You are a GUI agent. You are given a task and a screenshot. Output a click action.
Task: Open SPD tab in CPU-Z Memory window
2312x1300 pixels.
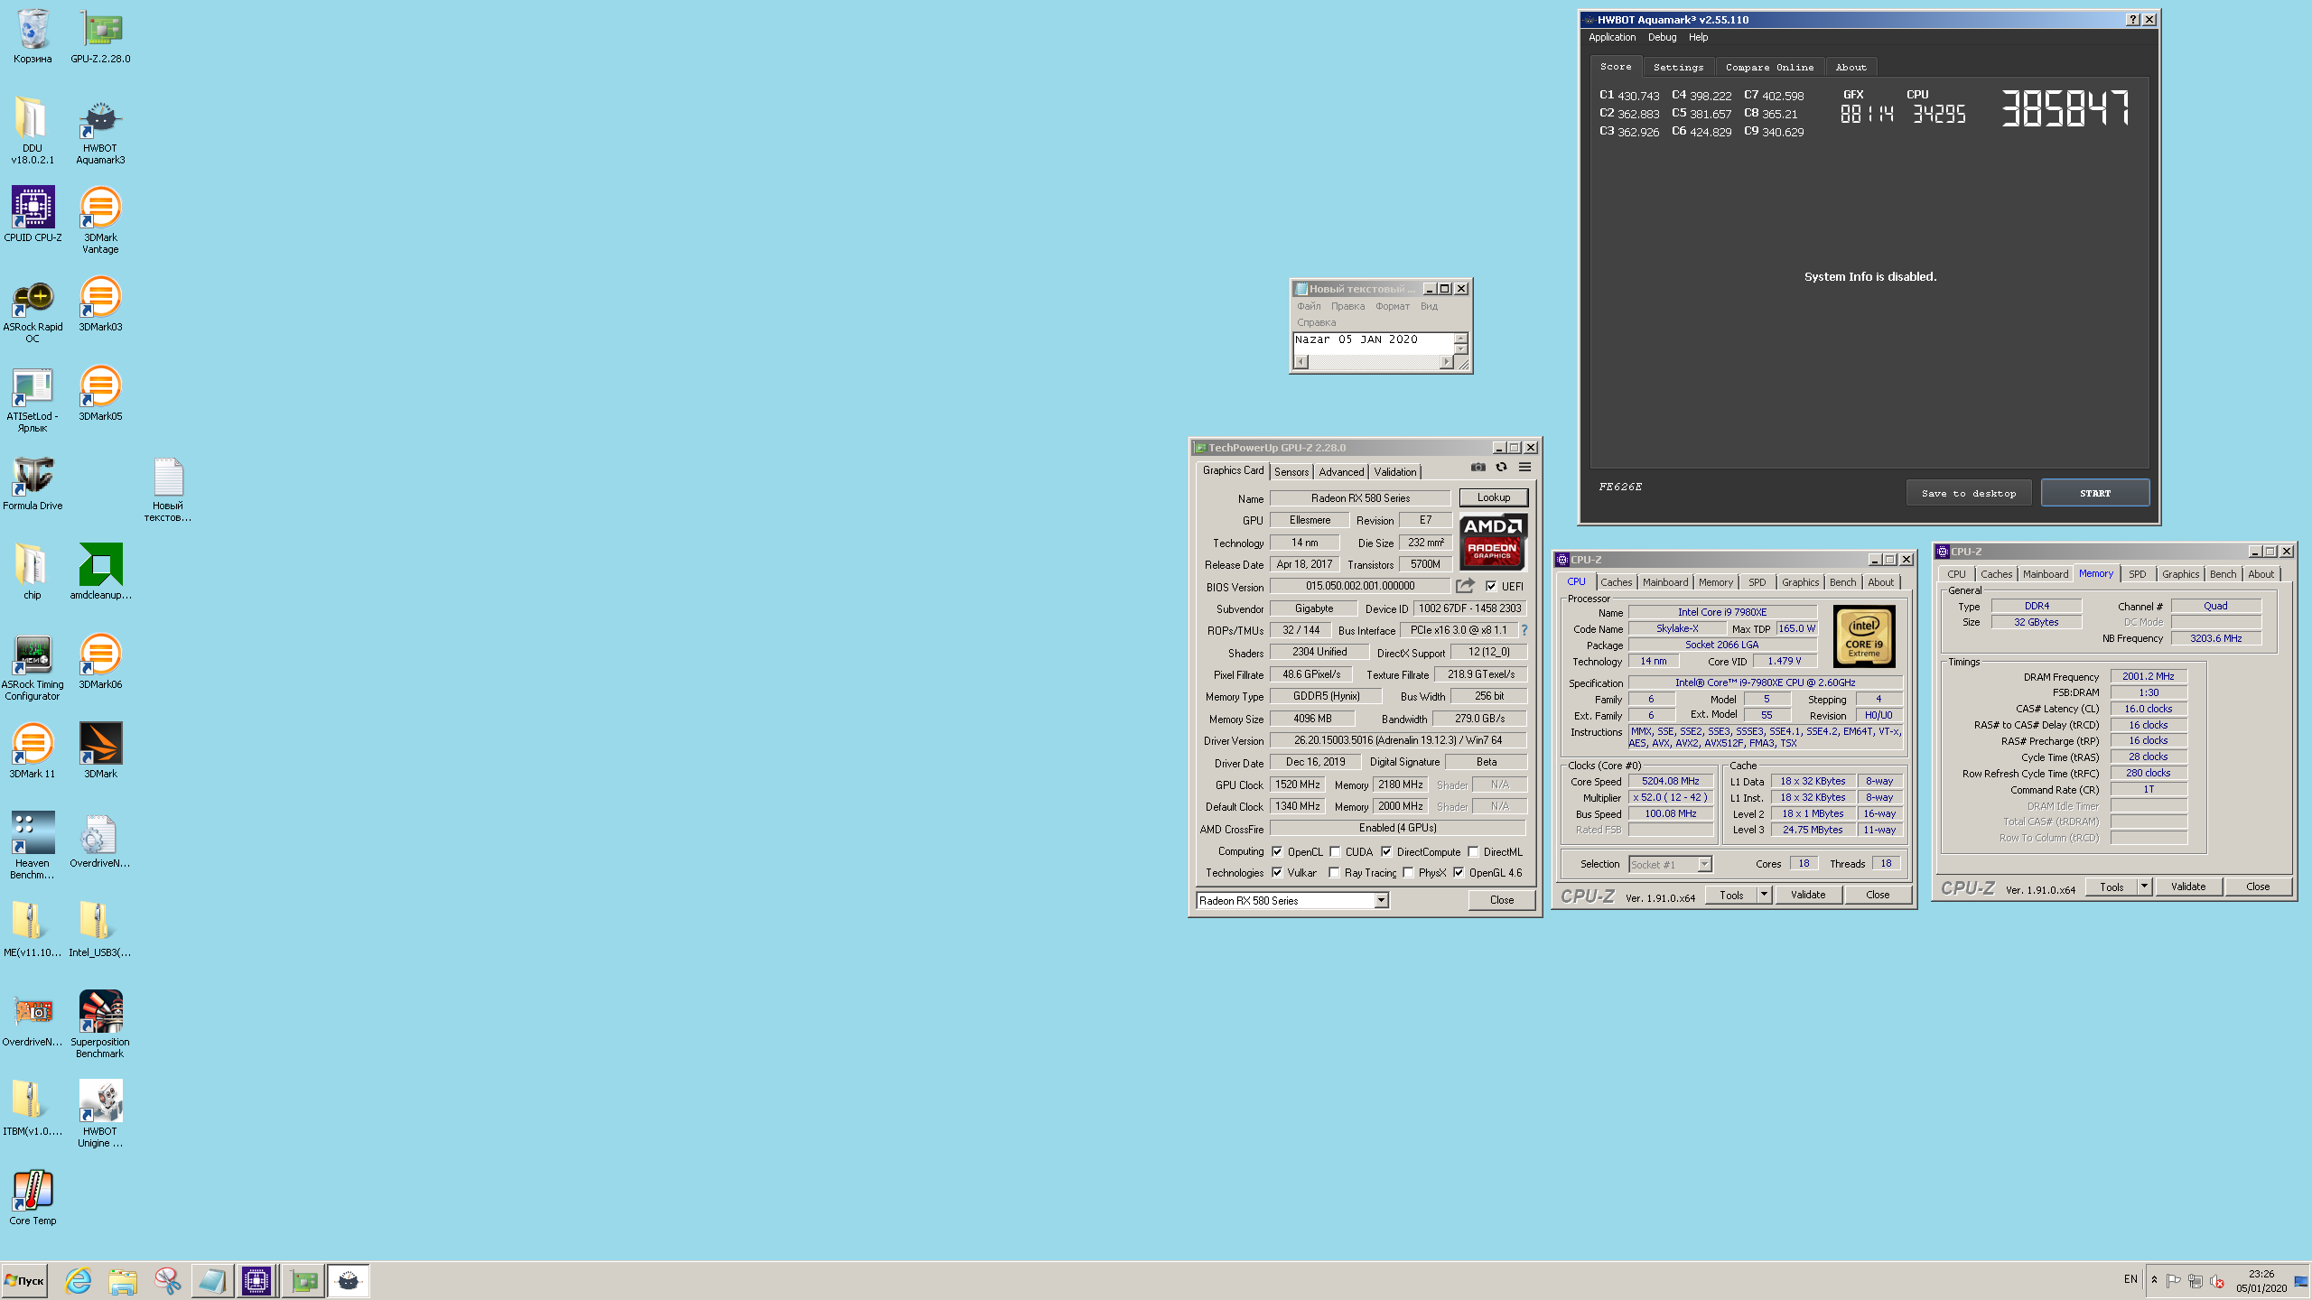[x=2137, y=574]
